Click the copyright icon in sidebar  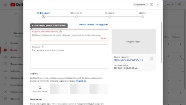click(5, 78)
